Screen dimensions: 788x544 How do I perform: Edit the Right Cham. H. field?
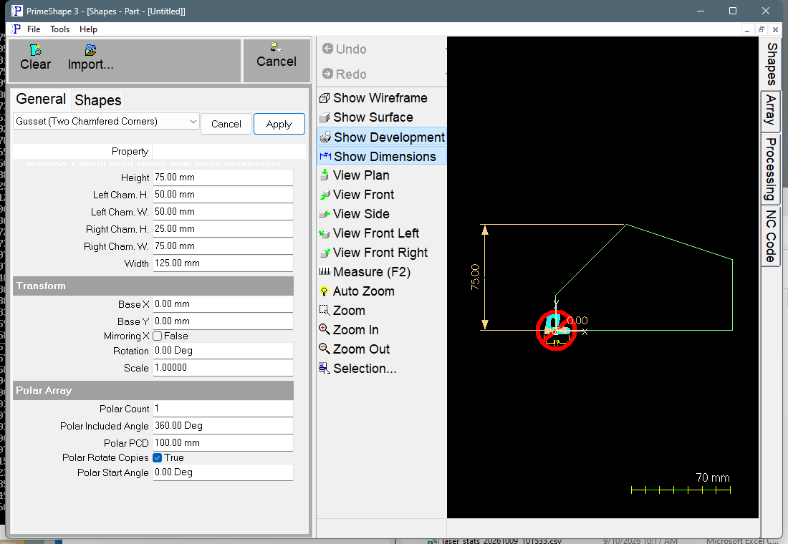coord(223,228)
